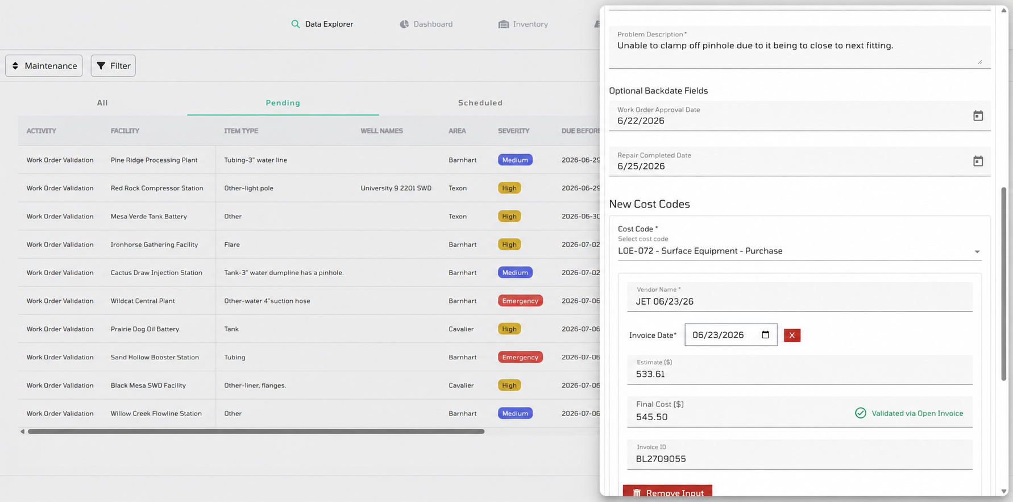Select the Pending tab
Viewport: 1013px width, 502px height.
[x=283, y=103]
